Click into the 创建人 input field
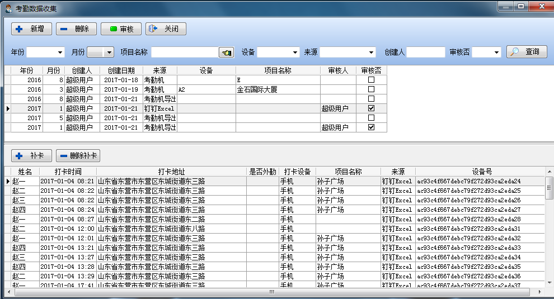The image size is (554, 299). pos(425,53)
